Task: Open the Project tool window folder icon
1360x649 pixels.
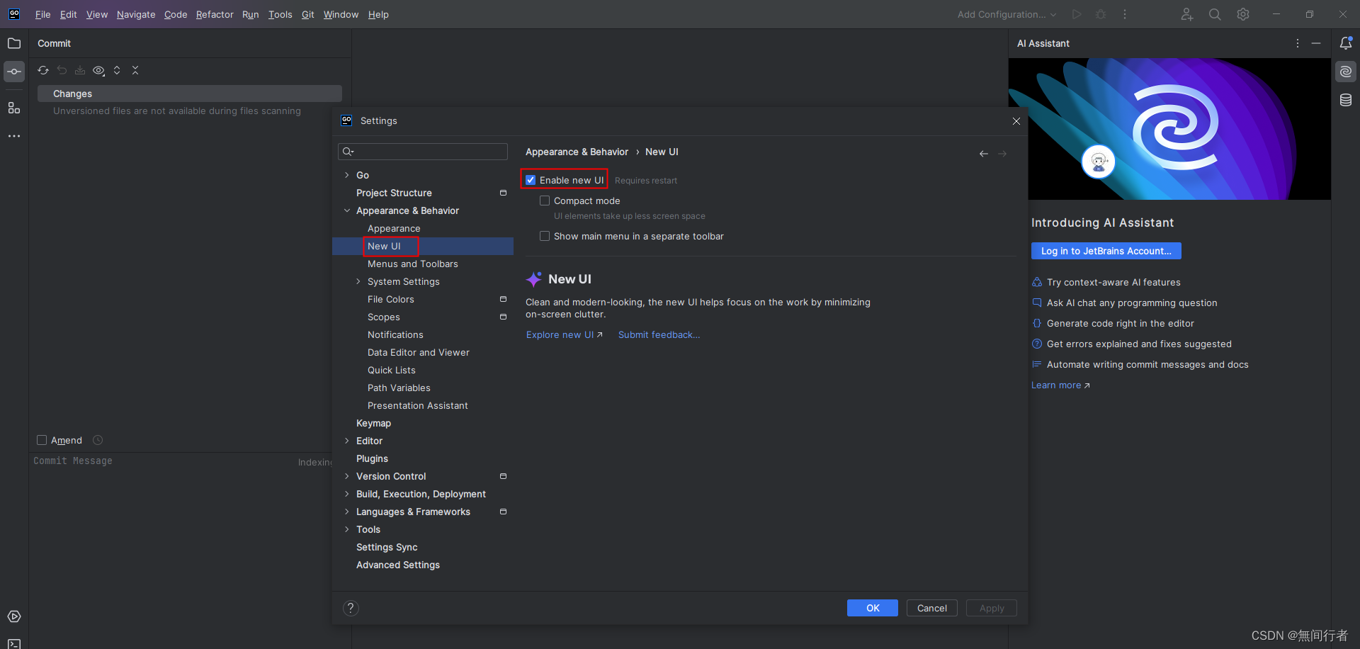Action: tap(14, 43)
